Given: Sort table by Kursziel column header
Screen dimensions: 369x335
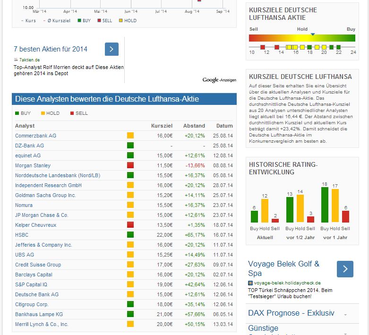Looking at the screenshot, I should click(x=162, y=126).
